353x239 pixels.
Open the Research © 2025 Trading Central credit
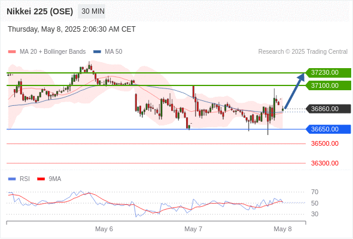tap(303, 52)
